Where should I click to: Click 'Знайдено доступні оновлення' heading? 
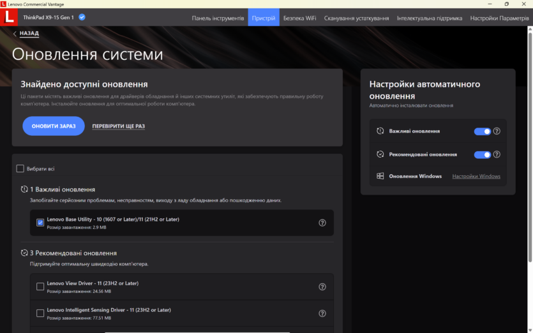point(84,84)
